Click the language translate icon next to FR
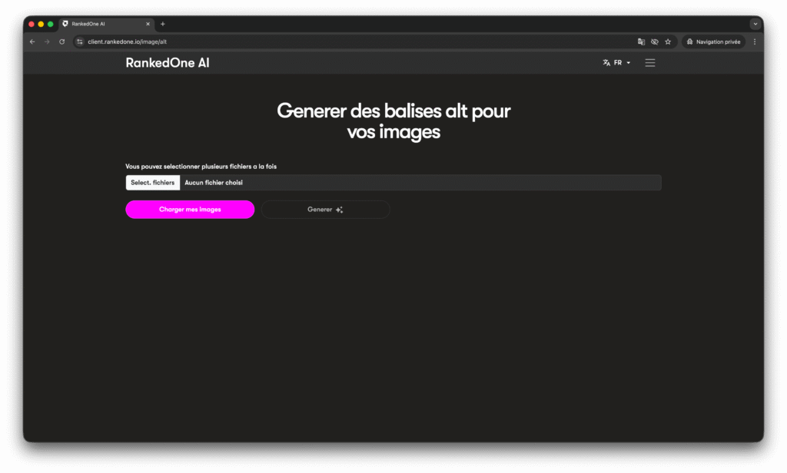This screenshot has height=473, width=787. coord(606,62)
